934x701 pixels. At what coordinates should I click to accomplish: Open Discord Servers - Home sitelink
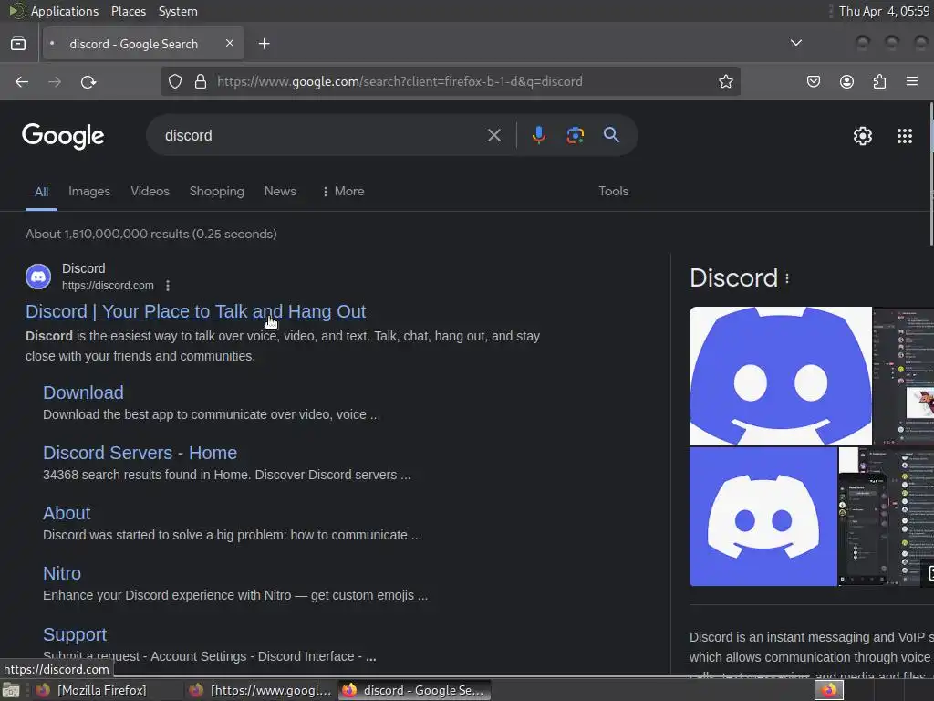140,453
